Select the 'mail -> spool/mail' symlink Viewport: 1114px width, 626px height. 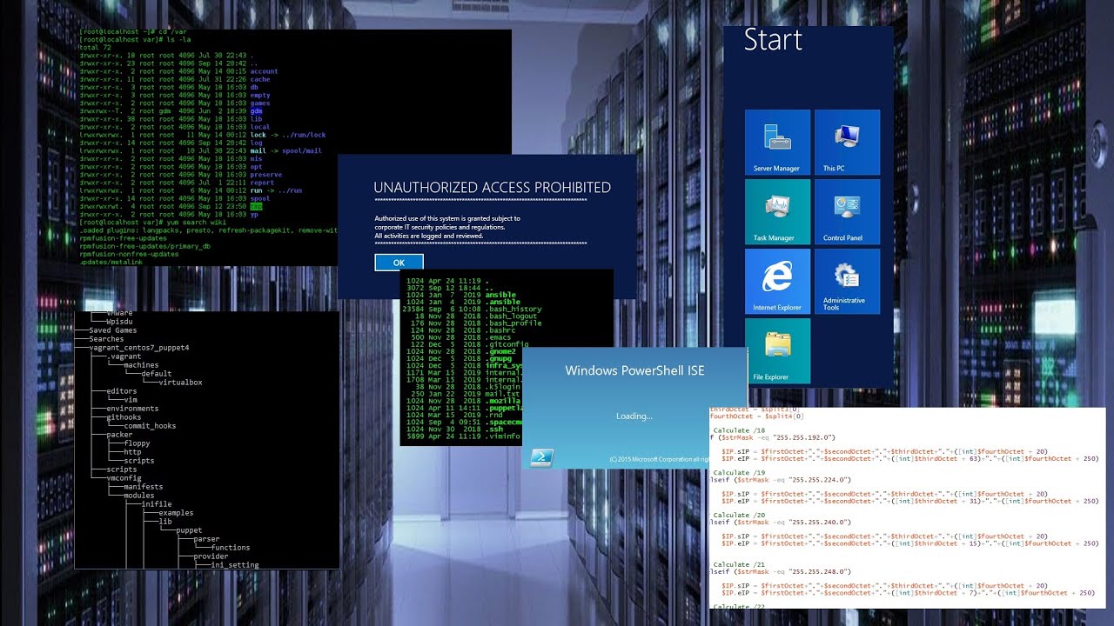coord(285,150)
